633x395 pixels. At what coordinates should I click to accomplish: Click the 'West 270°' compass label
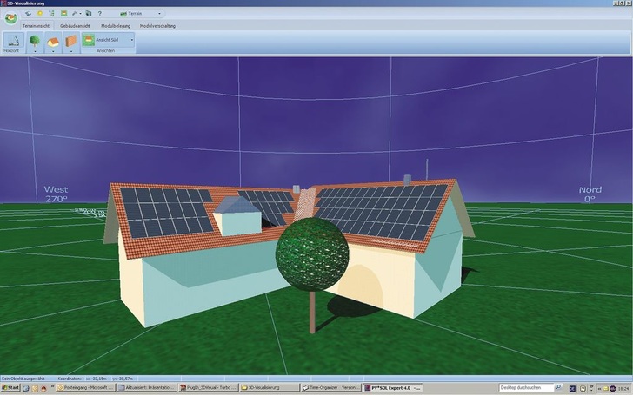click(x=57, y=194)
